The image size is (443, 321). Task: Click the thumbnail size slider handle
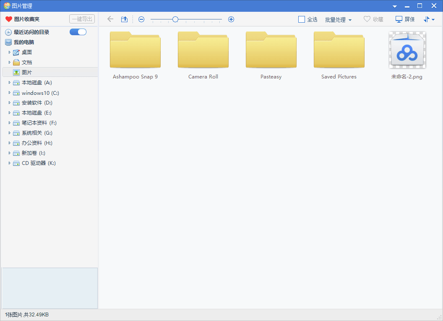click(175, 19)
